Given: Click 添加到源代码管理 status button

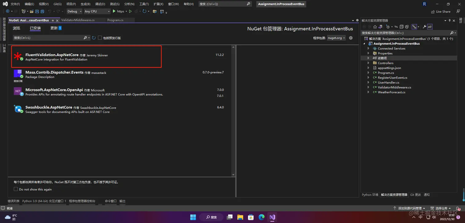Looking at the screenshot, I should [410, 209].
